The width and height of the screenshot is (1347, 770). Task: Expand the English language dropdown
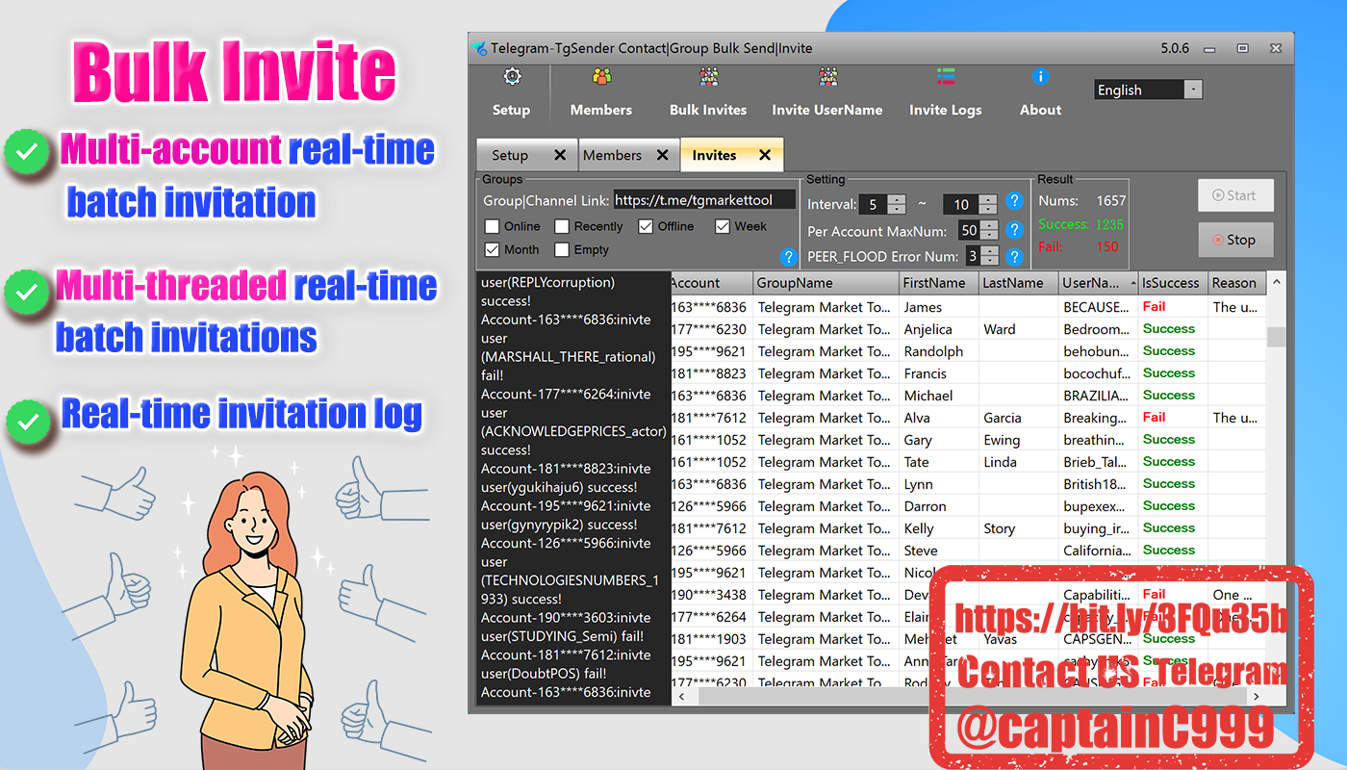click(x=1192, y=90)
